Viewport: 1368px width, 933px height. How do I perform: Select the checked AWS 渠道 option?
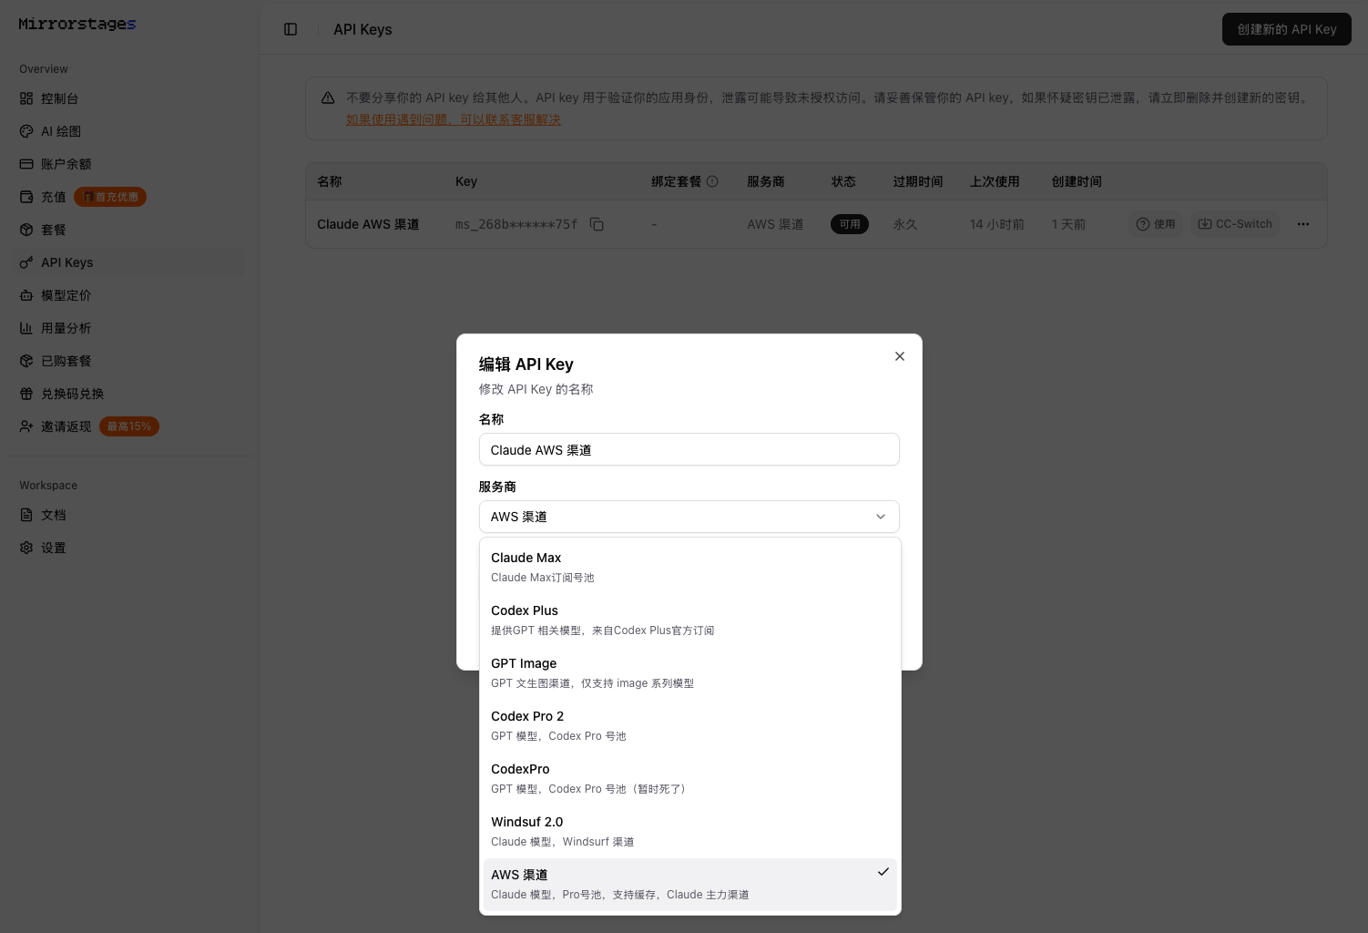coord(690,884)
